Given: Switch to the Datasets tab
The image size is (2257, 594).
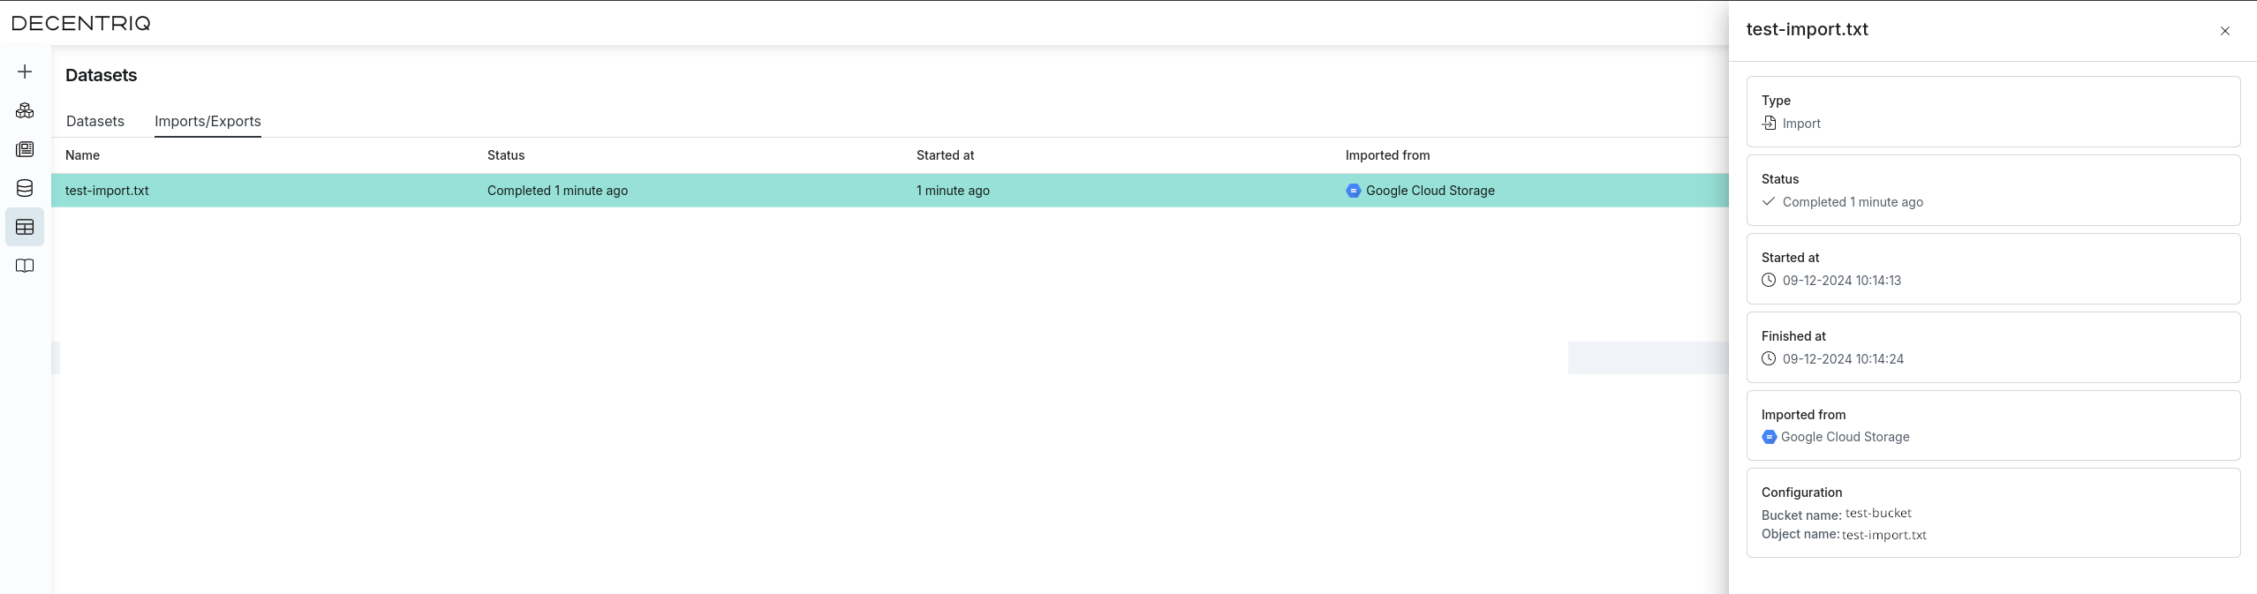Looking at the screenshot, I should [x=95, y=122].
